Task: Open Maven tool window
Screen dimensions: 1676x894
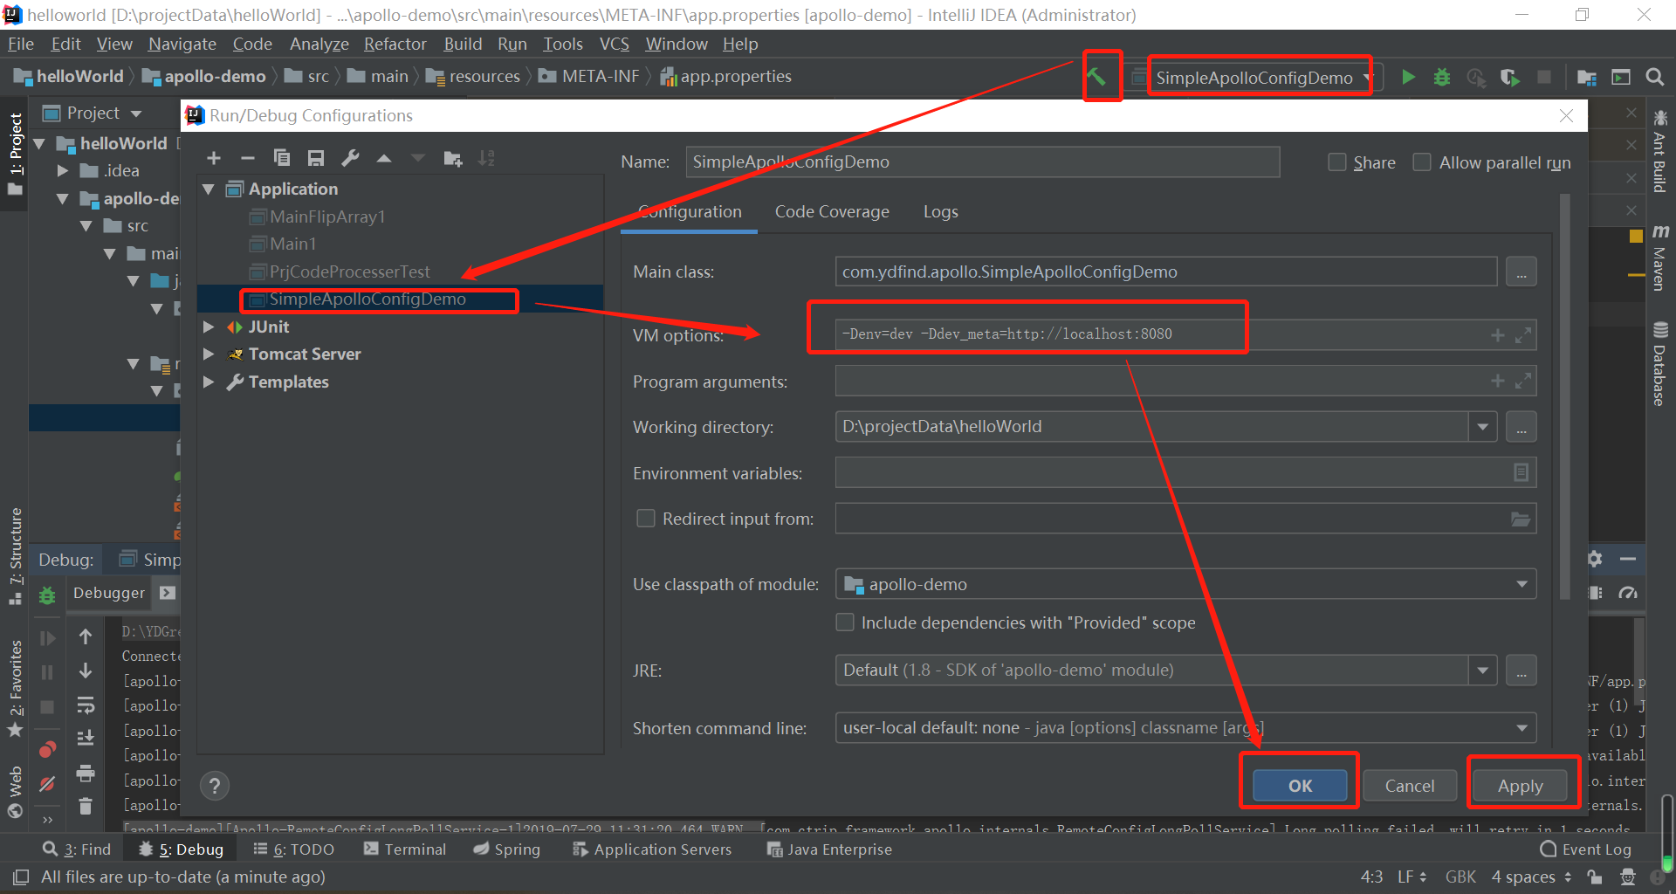Action: click(x=1660, y=258)
